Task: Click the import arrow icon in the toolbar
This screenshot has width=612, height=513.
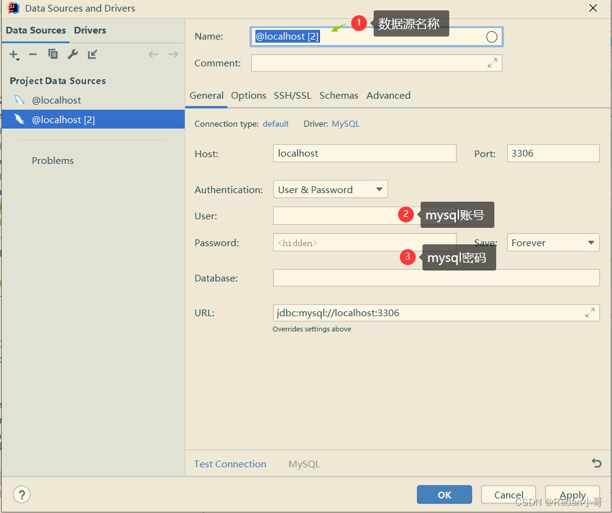Action: click(92, 54)
